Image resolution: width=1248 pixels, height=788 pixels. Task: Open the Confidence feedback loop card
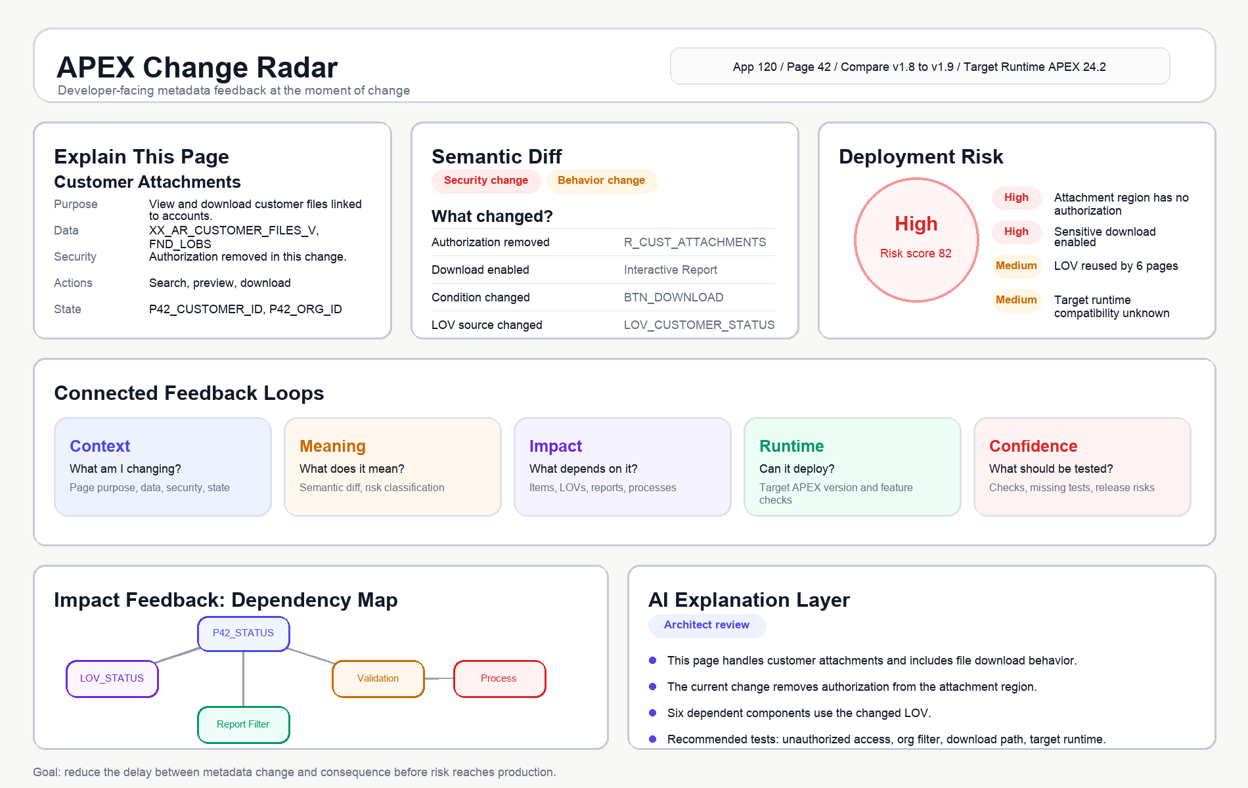[1082, 467]
